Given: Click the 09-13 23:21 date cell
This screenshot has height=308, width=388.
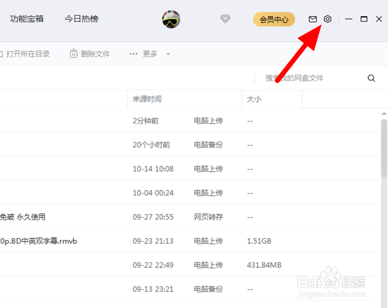Looking at the screenshot, I should click(x=153, y=289).
